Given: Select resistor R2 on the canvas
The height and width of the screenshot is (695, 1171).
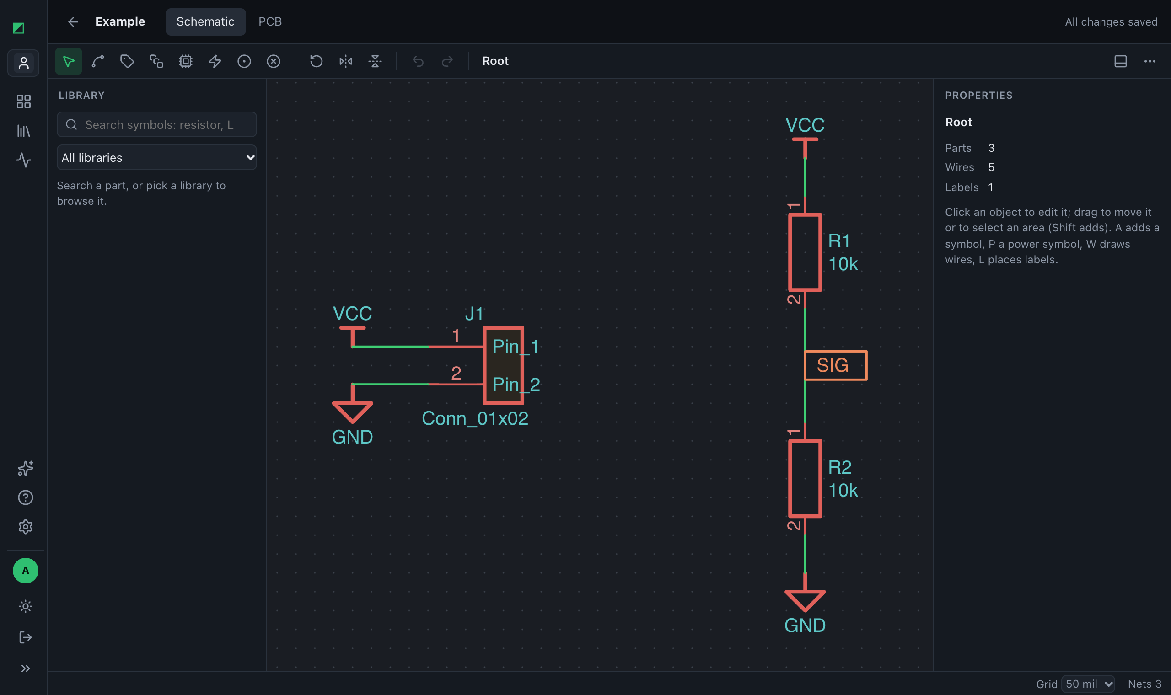Looking at the screenshot, I should pyautogui.click(x=805, y=479).
